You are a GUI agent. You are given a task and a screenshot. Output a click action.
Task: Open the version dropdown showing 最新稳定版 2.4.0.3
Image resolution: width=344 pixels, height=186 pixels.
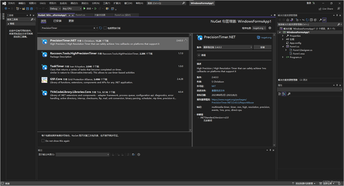pyautogui.click(x=227, y=47)
